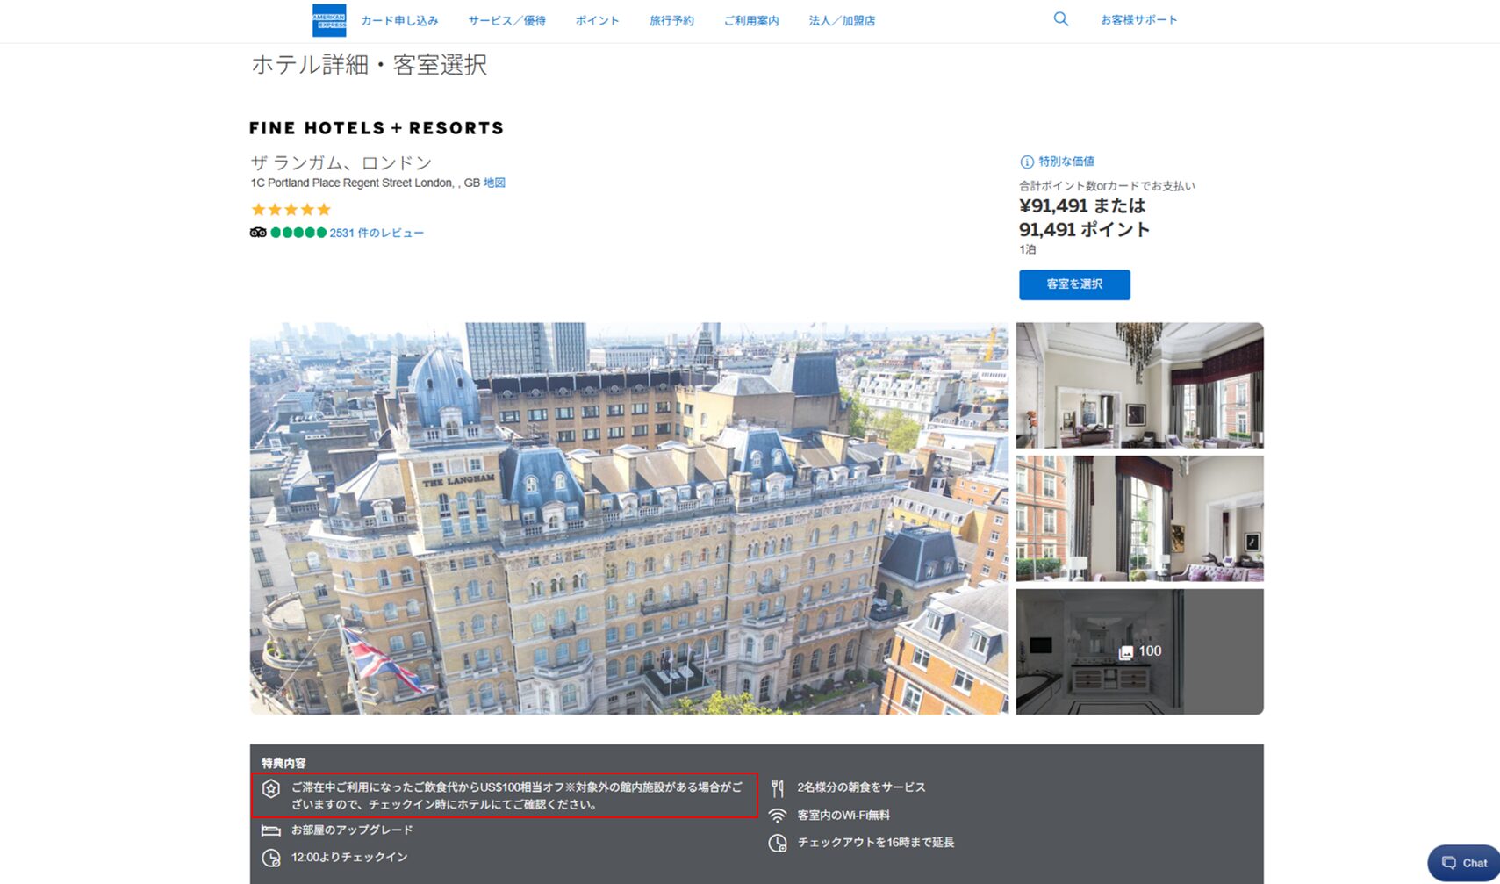Image resolution: width=1500 pixels, height=884 pixels.
Task: Open the chandelier suite thumbnail photo
Action: 1139,385
